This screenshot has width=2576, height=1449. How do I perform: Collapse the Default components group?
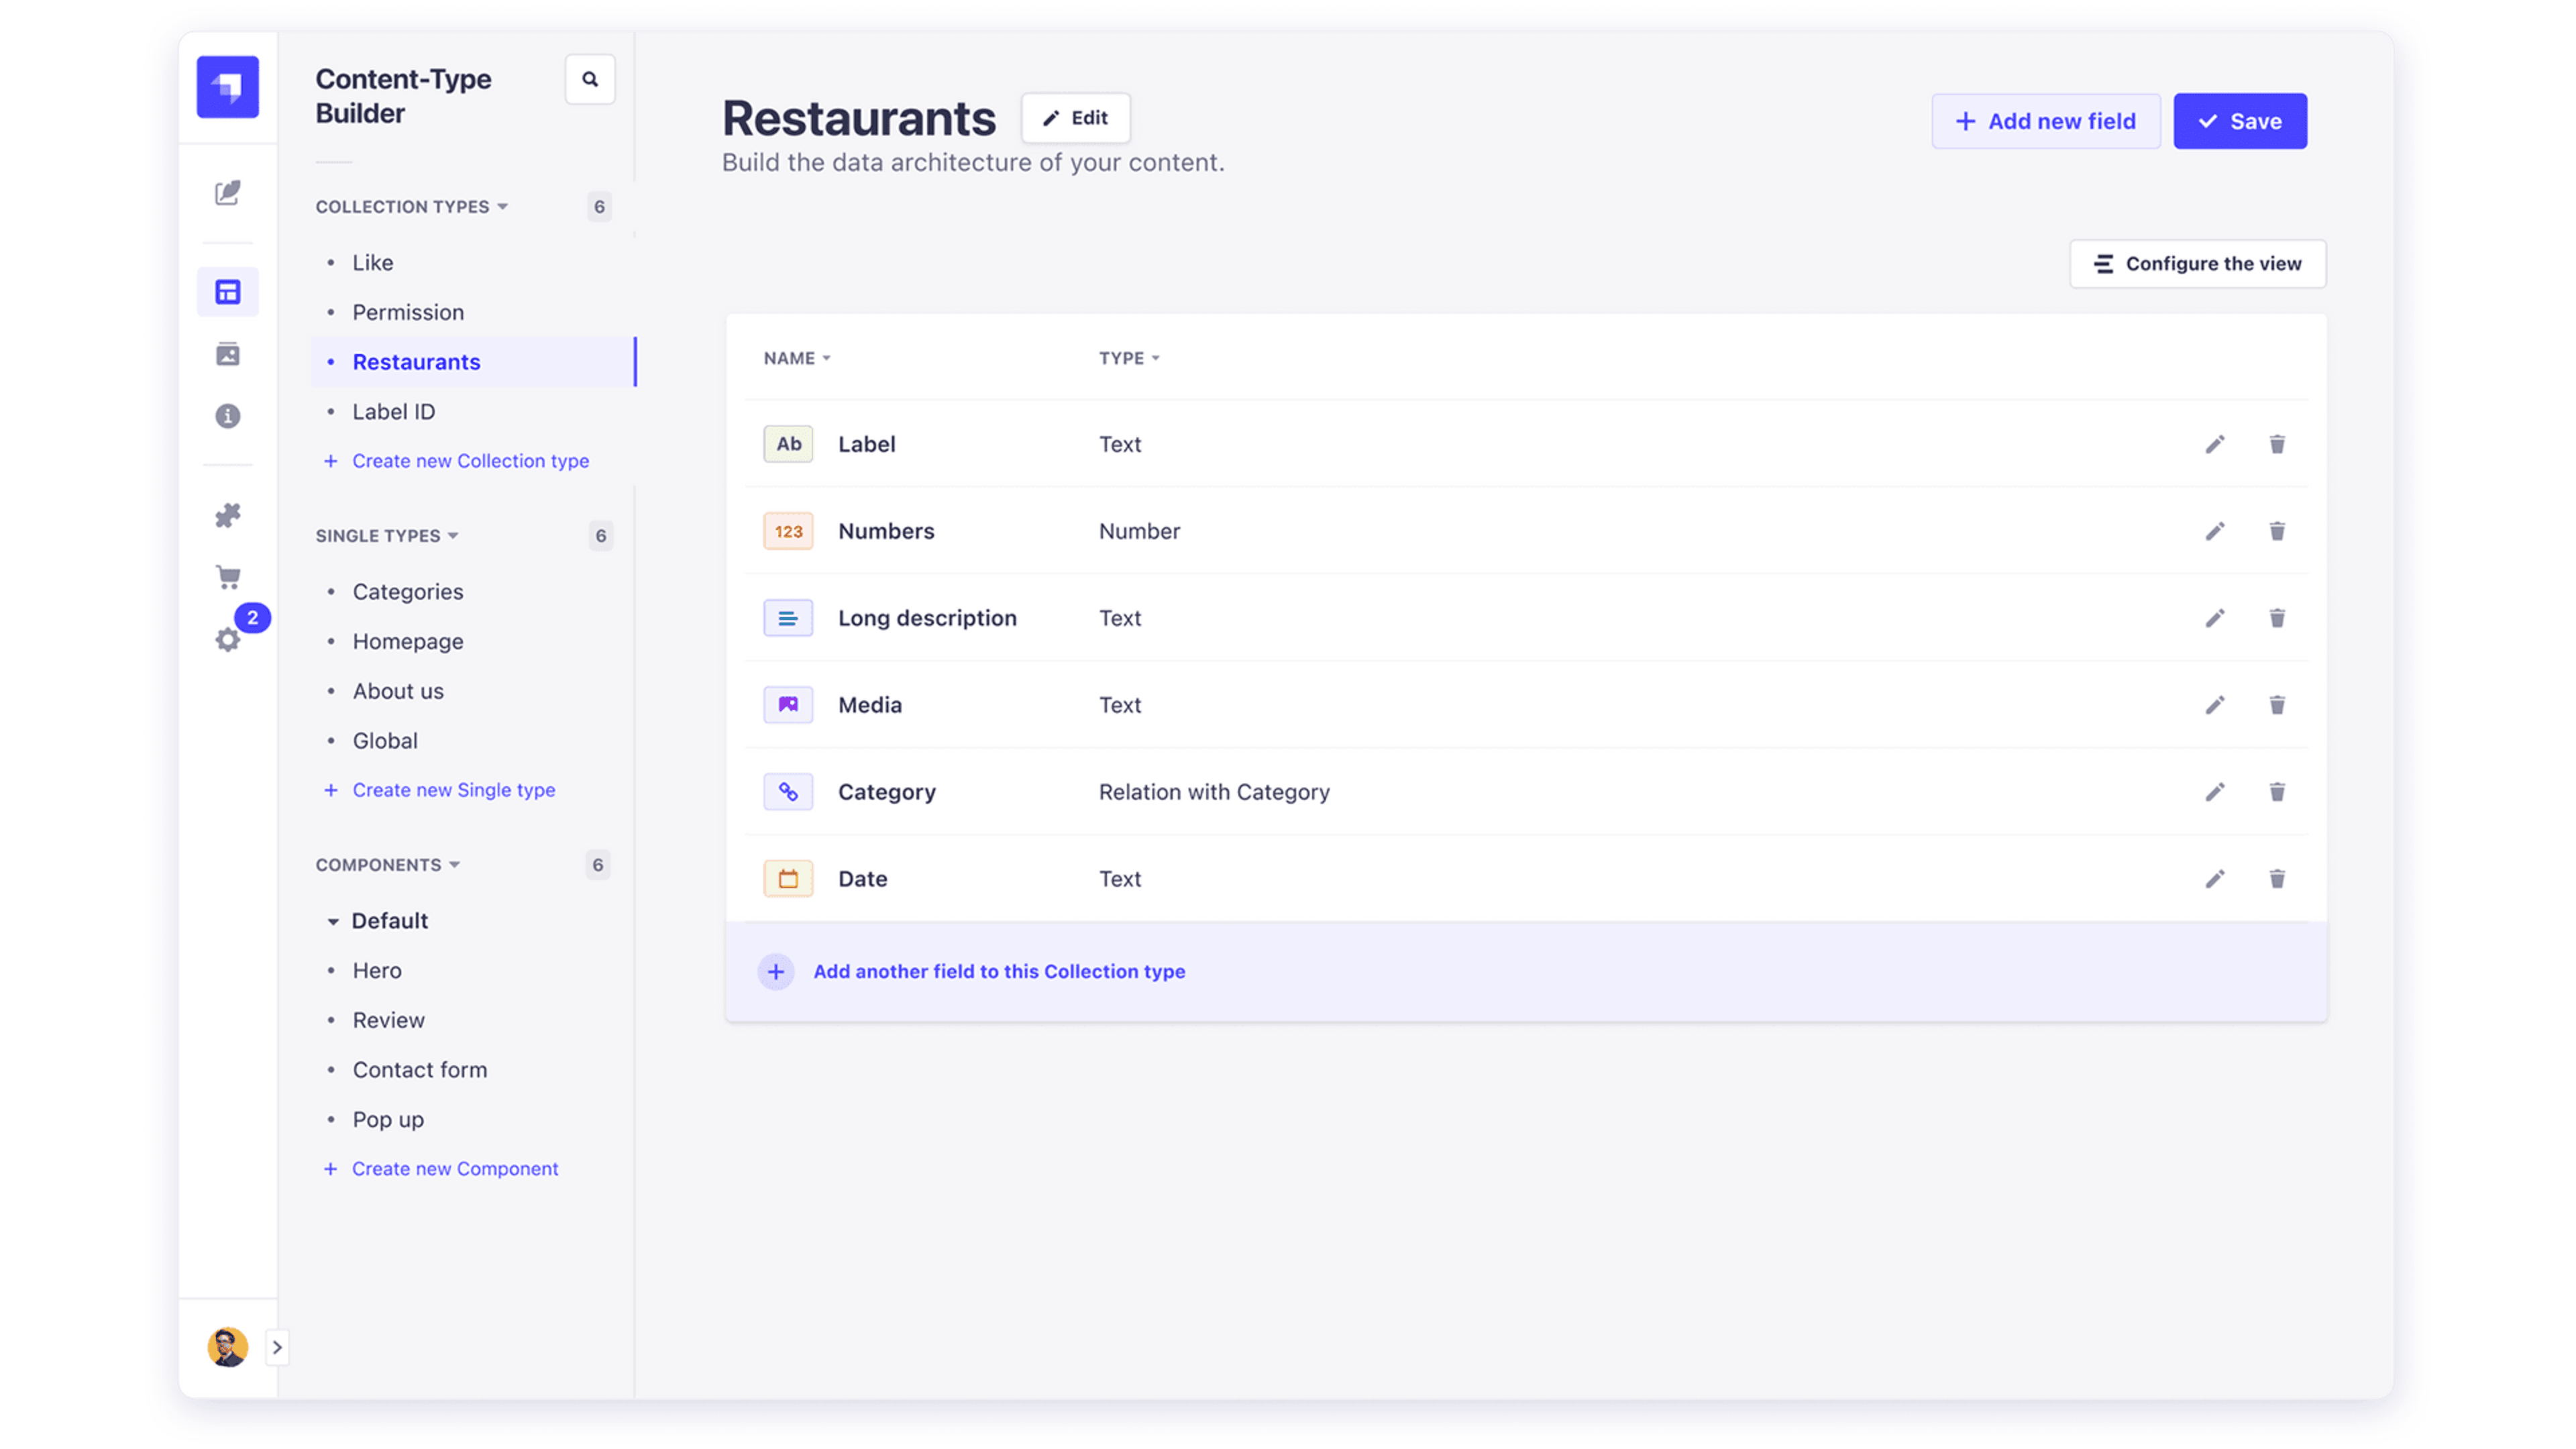tap(334, 921)
